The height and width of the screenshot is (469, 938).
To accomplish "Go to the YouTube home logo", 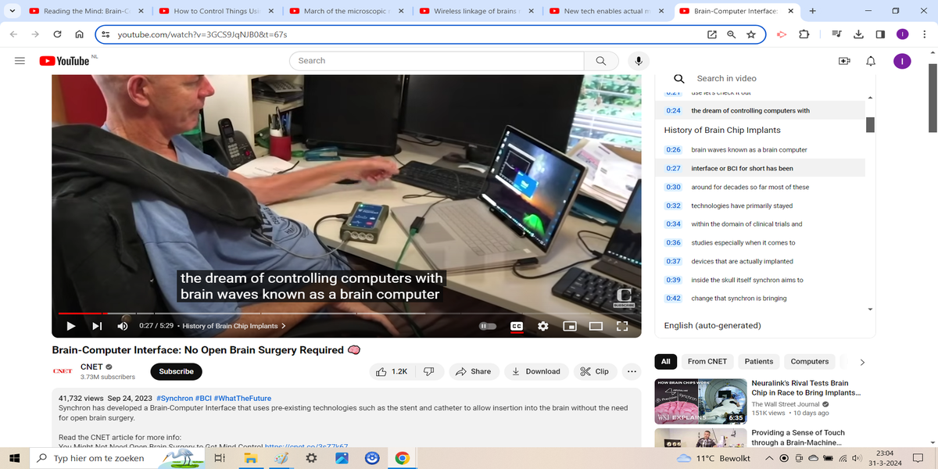I will 63,61.
